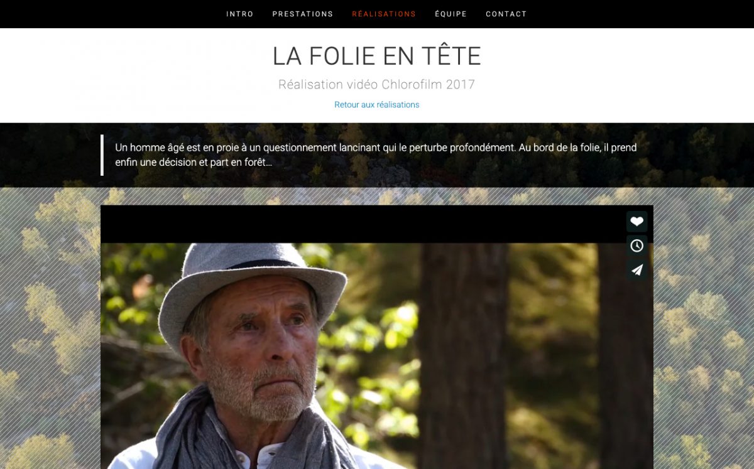Open the CONTACT menu item
The height and width of the screenshot is (469, 754).
506,14
